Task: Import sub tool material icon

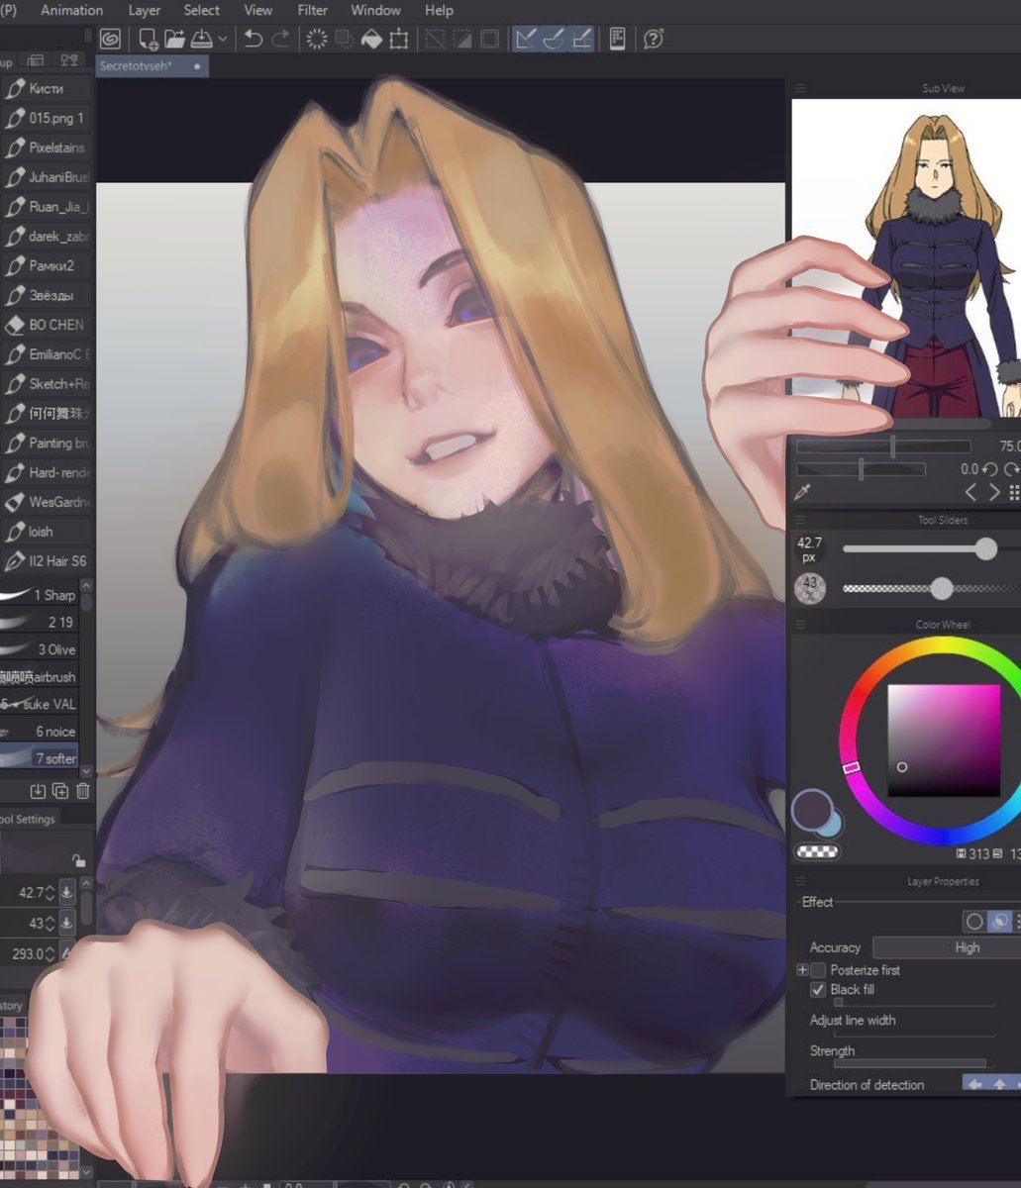Action: [x=38, y=790]
